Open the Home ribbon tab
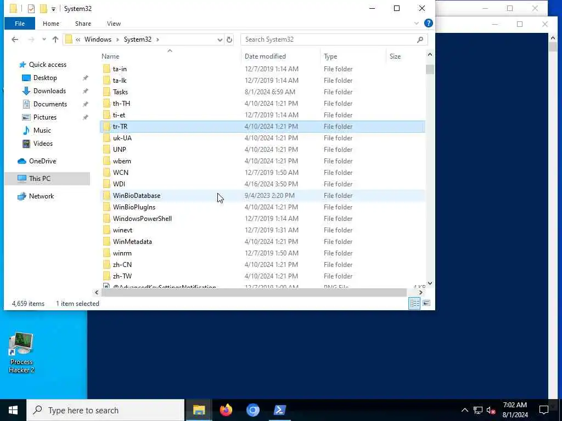 [x=51, y=24]
